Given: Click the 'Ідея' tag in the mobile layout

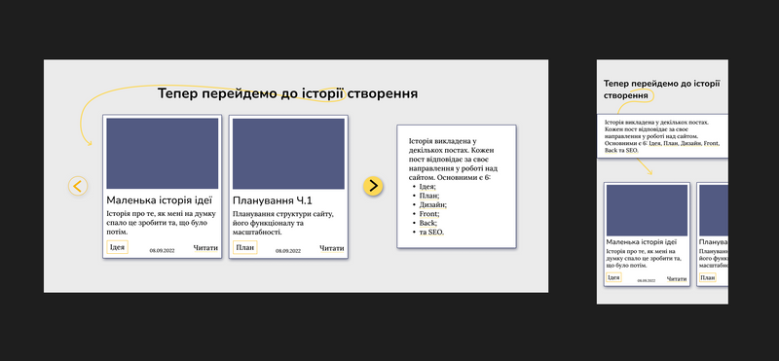Looking at the screenshot, I should point(614,277).
